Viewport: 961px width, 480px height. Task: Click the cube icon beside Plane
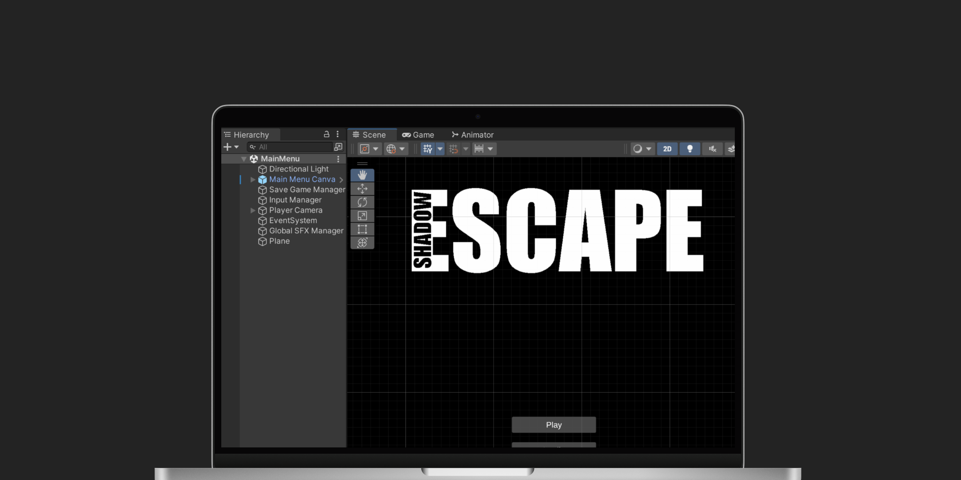[262, 241]
